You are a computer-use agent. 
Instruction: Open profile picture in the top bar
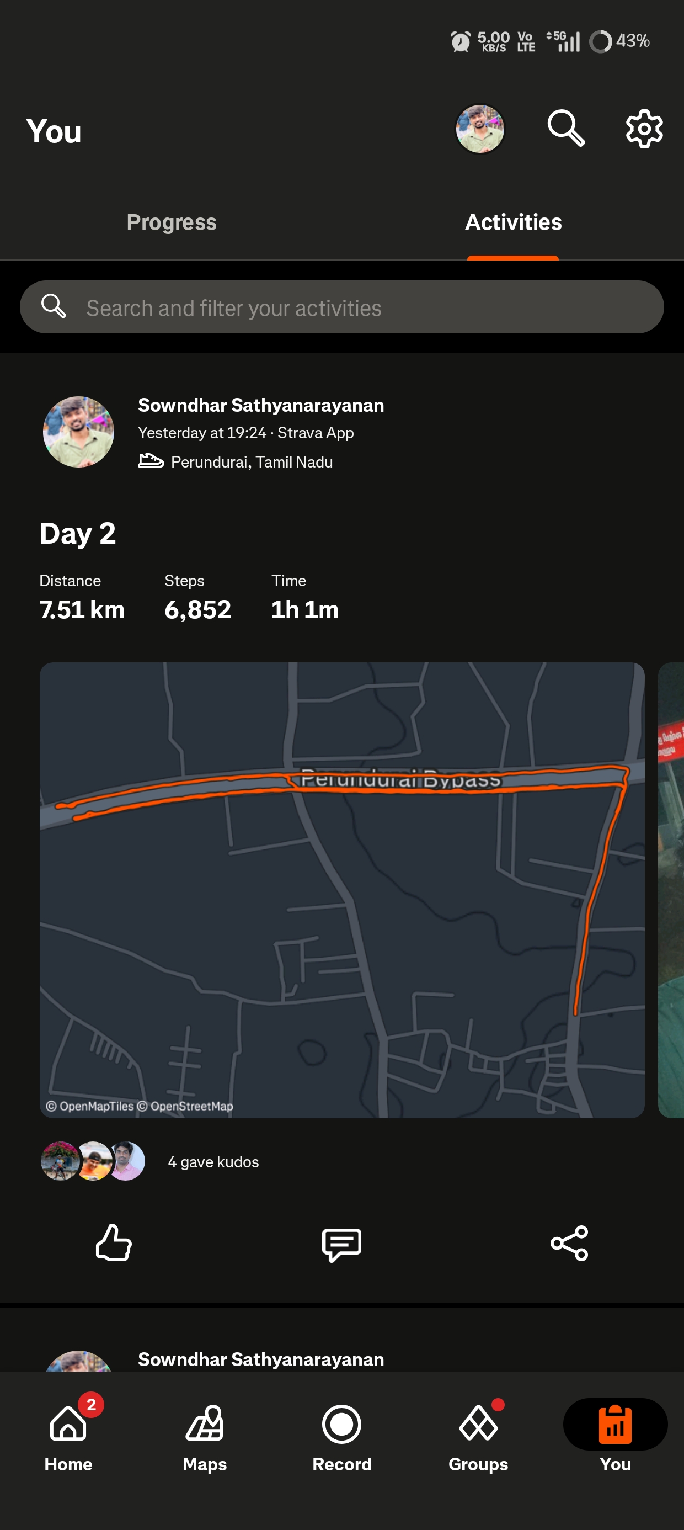coord(480,128)
